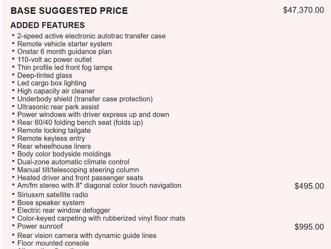Click the Base Suggested Price heading
The image size is (331, 249).
[69, 11]
